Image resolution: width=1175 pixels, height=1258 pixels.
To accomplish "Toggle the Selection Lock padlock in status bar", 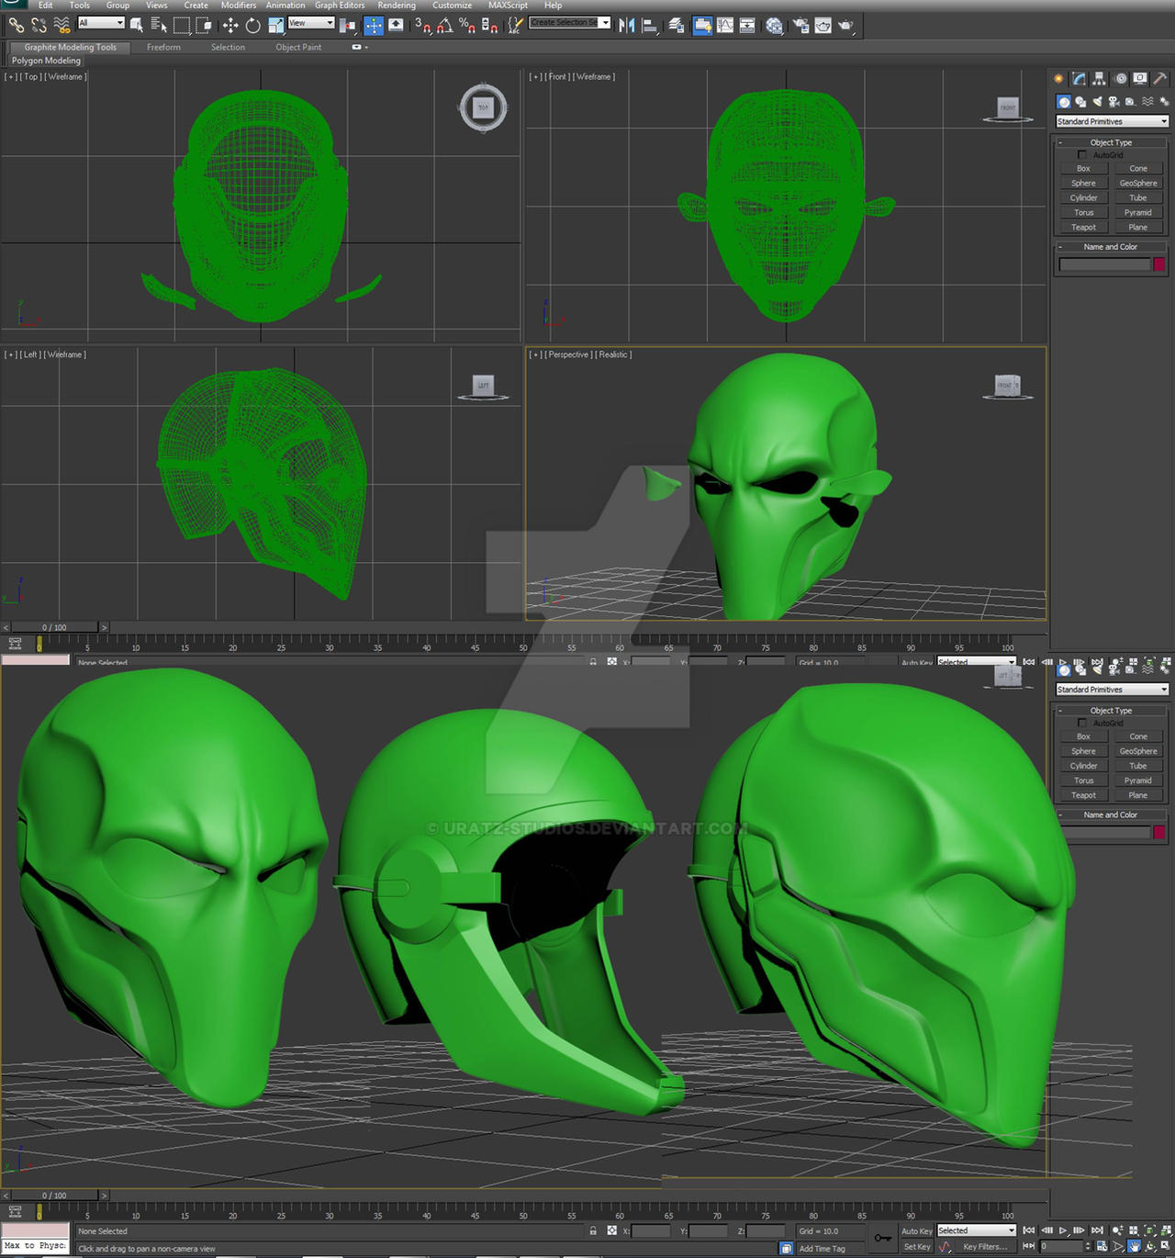I will coord(593,1230).
